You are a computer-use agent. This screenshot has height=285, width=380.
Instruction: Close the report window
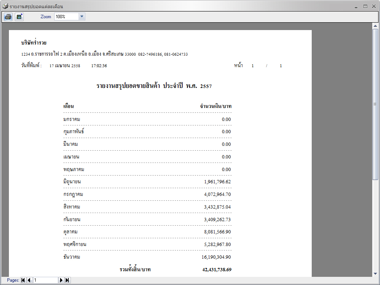pyautogui.click(x=374, y=6)
